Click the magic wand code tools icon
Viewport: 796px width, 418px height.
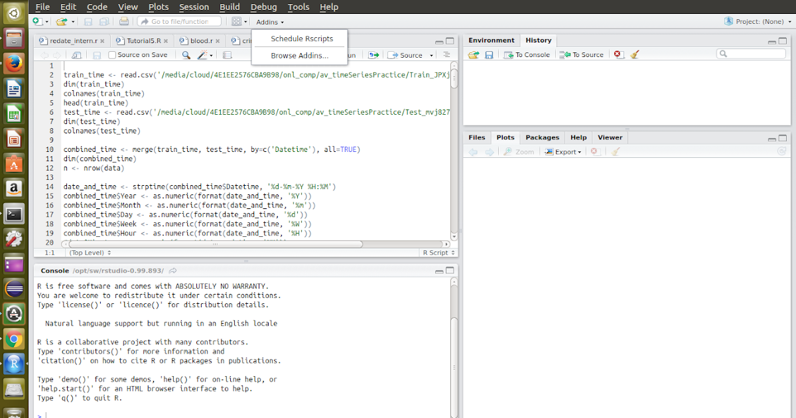(x=202, y=54)
